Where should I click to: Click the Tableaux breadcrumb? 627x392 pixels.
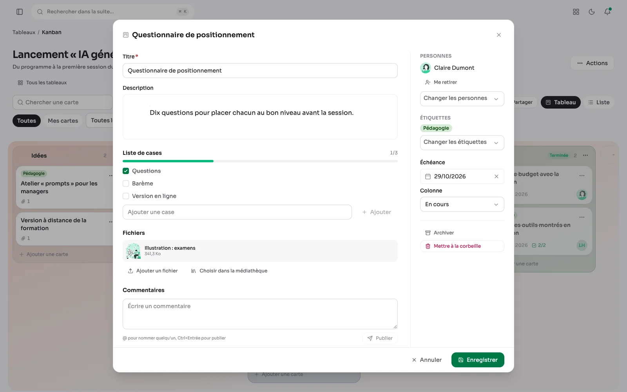tap(24, 32)
